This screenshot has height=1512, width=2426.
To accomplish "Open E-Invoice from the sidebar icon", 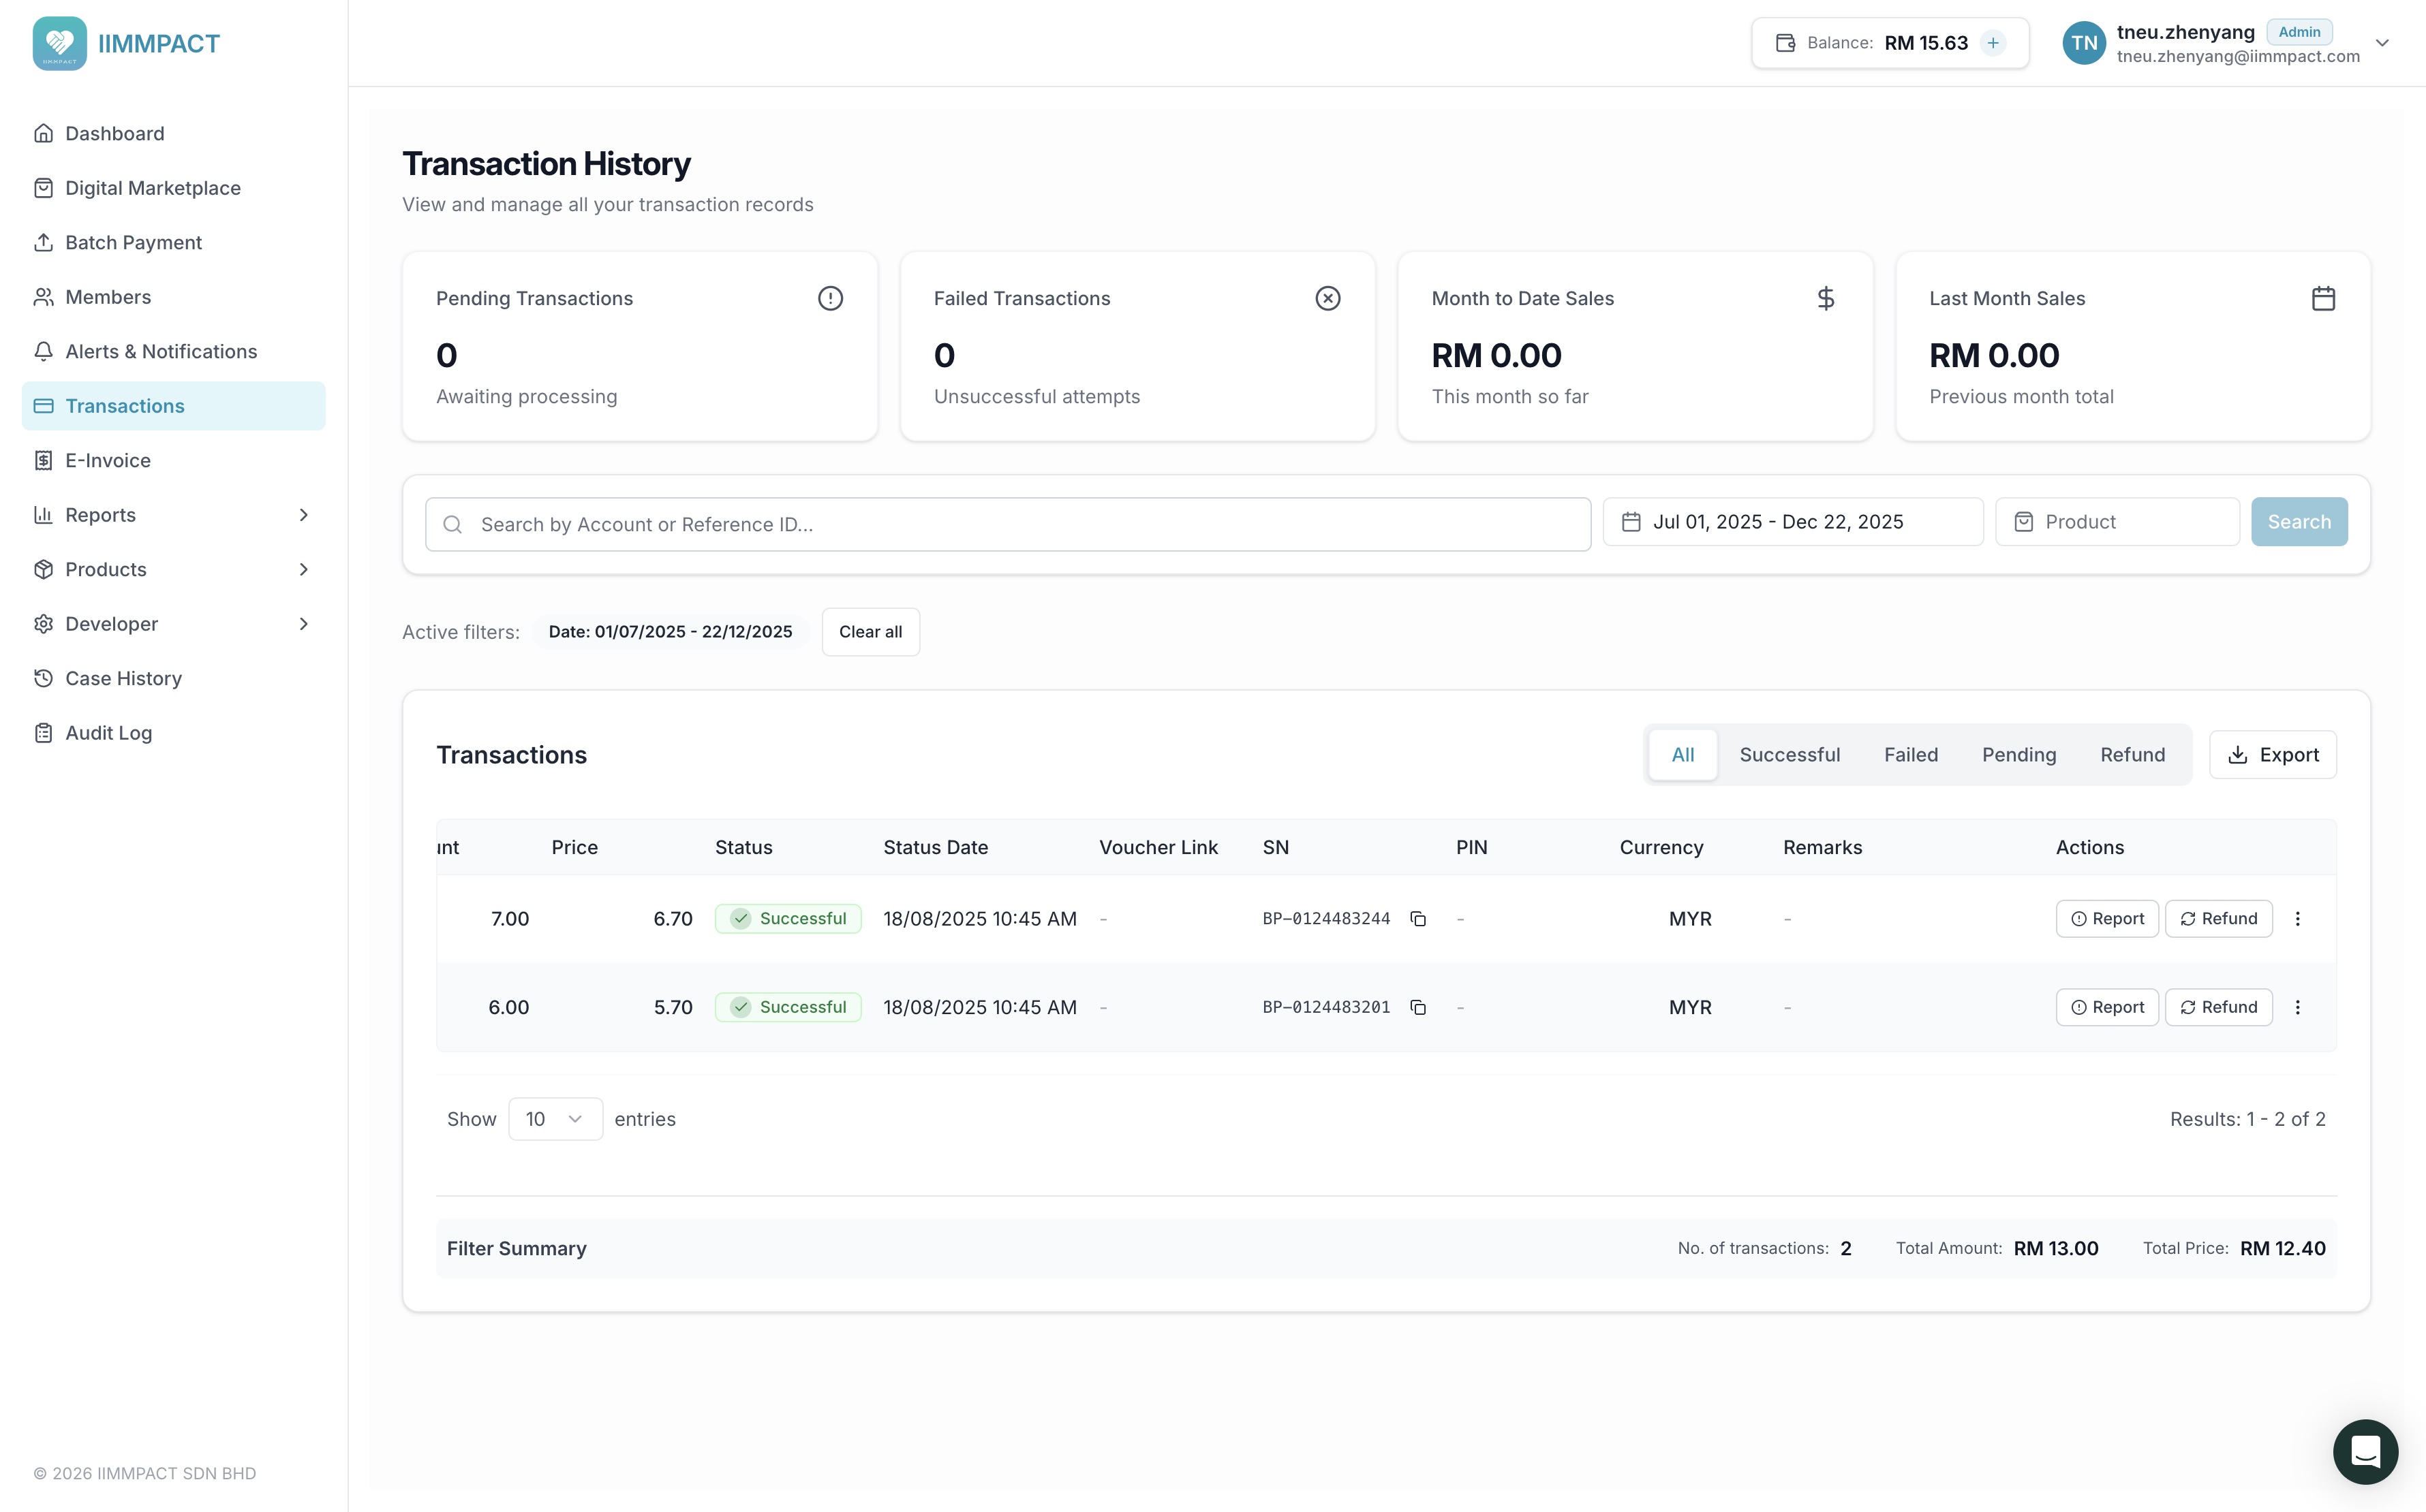I will coord(43,460).
